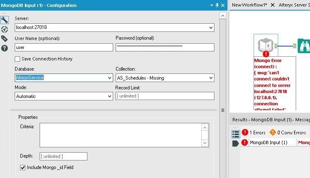This screenshot has height=178, width=310.
Task: Uncheck Include Mongo _id Field
Action: click(23, 167)
